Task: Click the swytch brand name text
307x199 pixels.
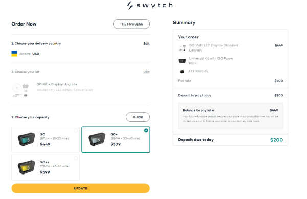Action: pos(155,5)
